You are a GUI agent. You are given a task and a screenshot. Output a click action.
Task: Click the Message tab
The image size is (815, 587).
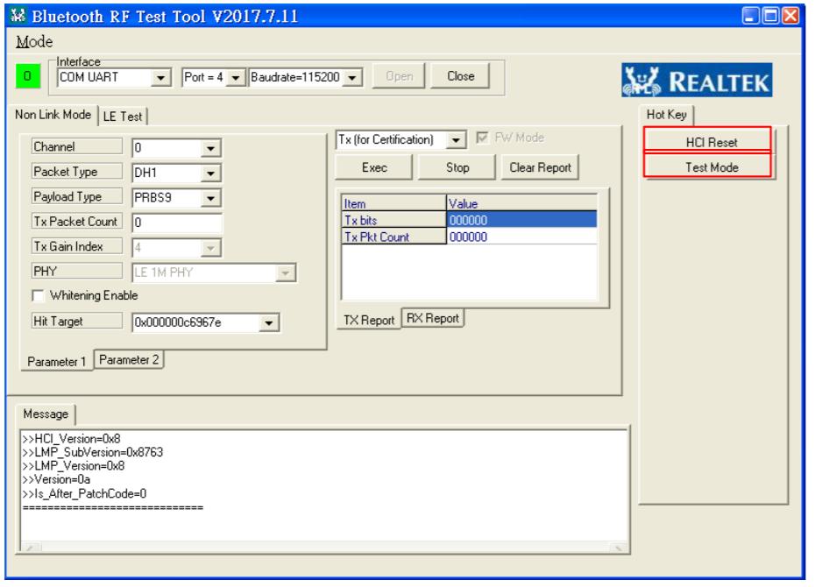[46, 414]
